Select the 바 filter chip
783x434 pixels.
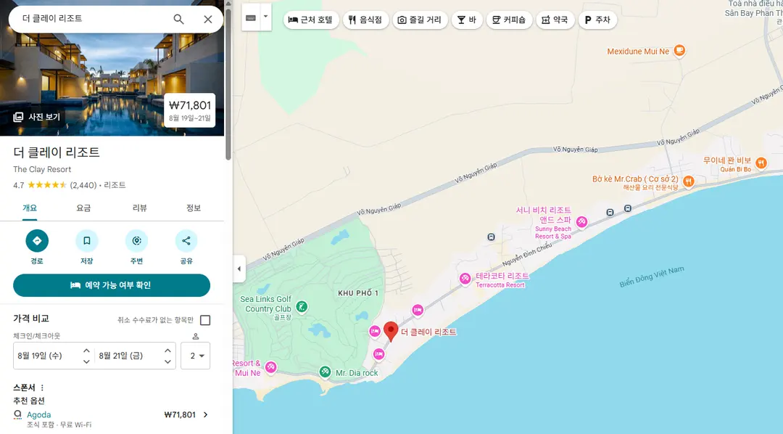point(467,20)
